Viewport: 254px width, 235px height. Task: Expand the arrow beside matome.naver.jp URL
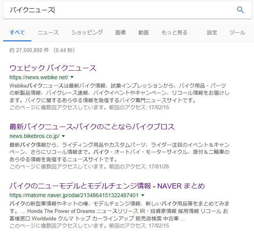(x=143, y=195)
